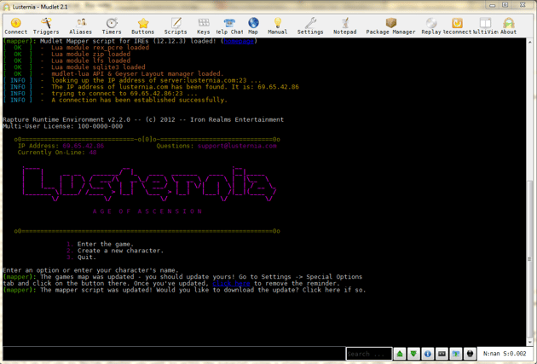Click the 'click here' reminder removal link
The height and width of the screenshot is (364, 537).
(x=231, y=283)
